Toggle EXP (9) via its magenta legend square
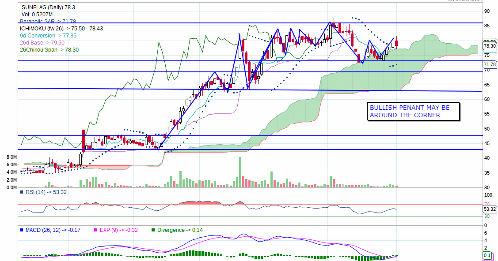Screen dimensions: 498x261 pyautogui.click(x=96, y=230)
